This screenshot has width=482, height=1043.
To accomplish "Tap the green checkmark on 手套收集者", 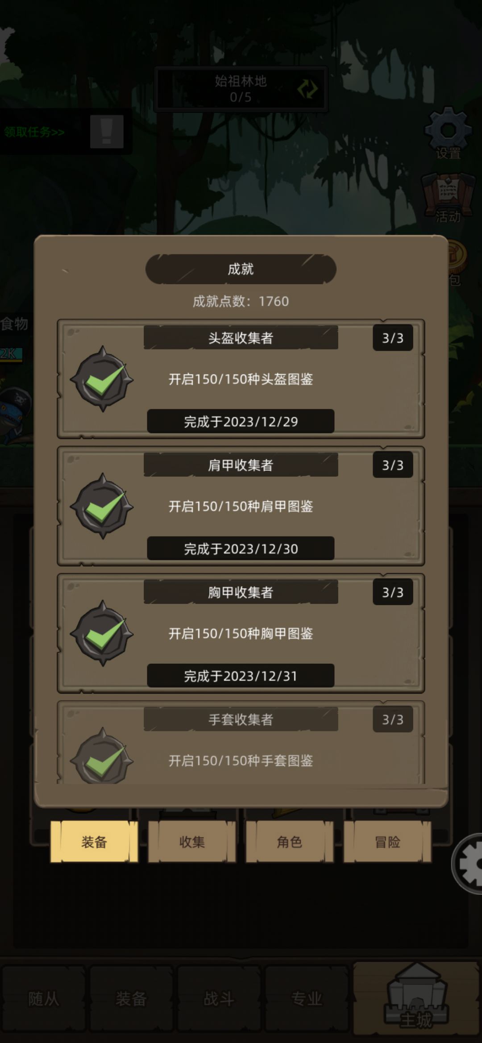I will 103,756.
